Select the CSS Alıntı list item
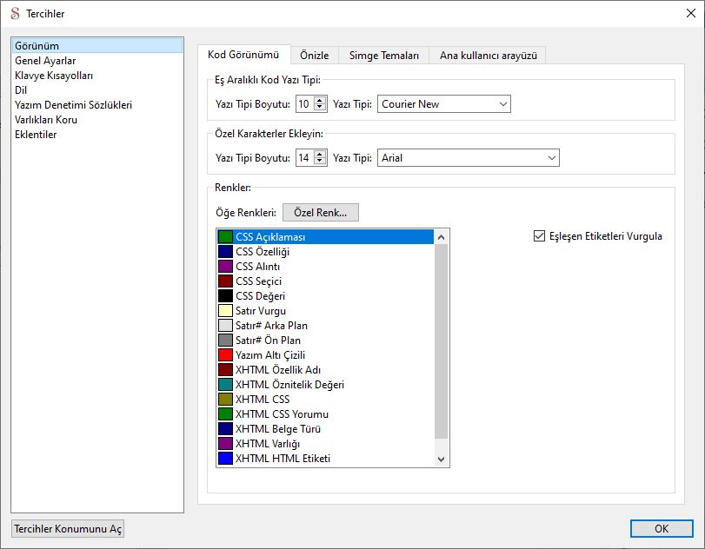705x549 pixels. point(325,267)
